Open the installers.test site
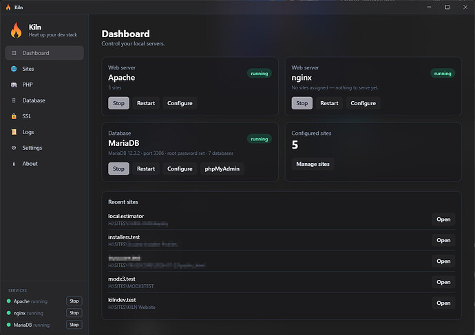 coord(443,240)
